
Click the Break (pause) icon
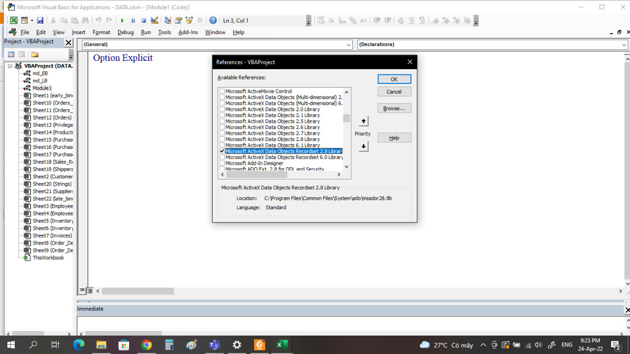(x=134, y=20)
